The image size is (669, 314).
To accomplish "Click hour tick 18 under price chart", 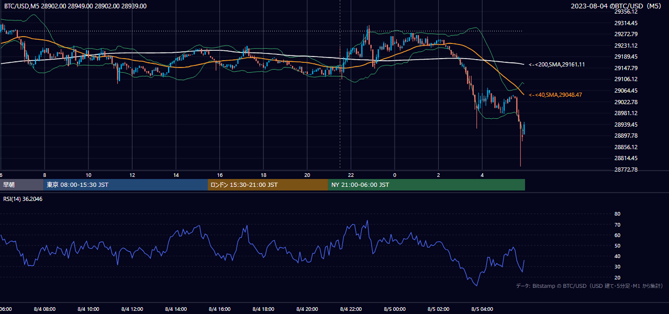I will 264,175.
